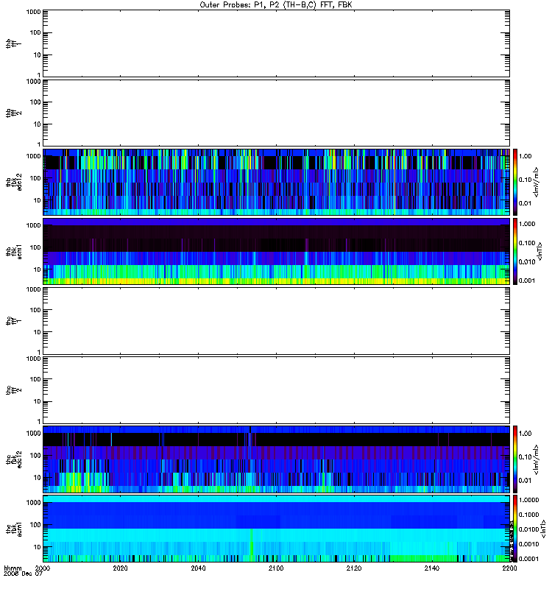Click the '<|mV/m|>' unit label beside thc edc12 colorbar

(x=537, y=459)
